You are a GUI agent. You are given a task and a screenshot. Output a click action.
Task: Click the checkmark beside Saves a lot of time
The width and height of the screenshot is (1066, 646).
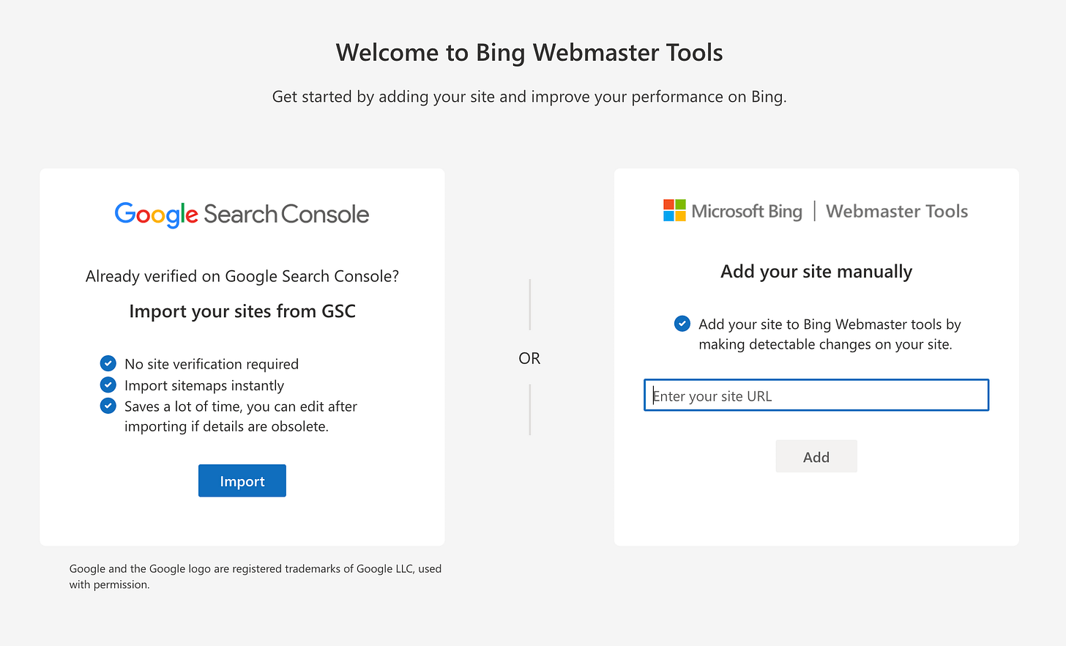click(108, 406)
